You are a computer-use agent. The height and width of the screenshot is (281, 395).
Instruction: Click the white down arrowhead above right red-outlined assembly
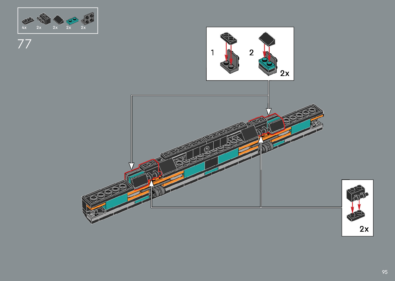[269, 111]
